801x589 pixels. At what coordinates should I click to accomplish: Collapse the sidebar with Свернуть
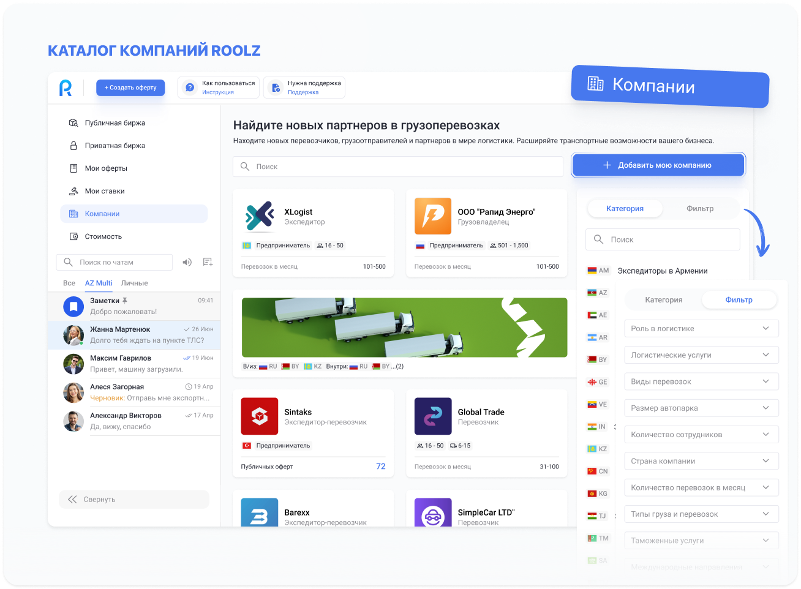[133, 500]
